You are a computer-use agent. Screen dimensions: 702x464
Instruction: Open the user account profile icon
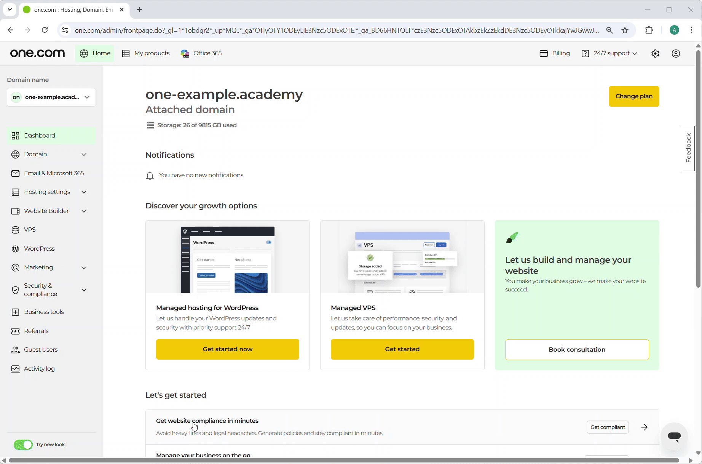[676, 54]
